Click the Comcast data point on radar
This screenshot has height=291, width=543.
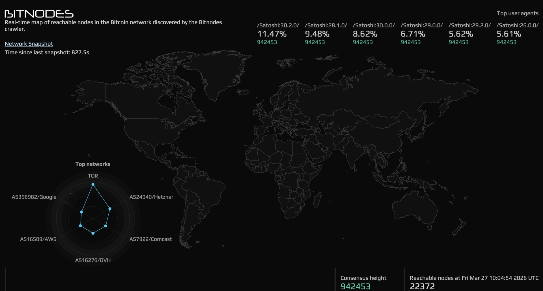coord(105,226)
